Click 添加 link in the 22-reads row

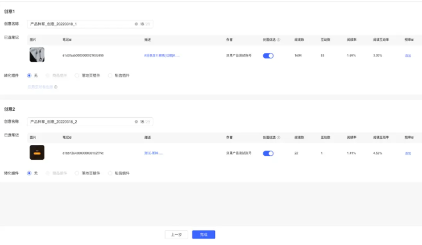(x=408, y=153)
